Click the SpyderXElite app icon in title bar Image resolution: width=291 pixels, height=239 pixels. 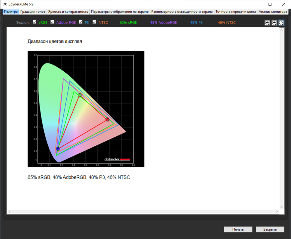[5, 4]
